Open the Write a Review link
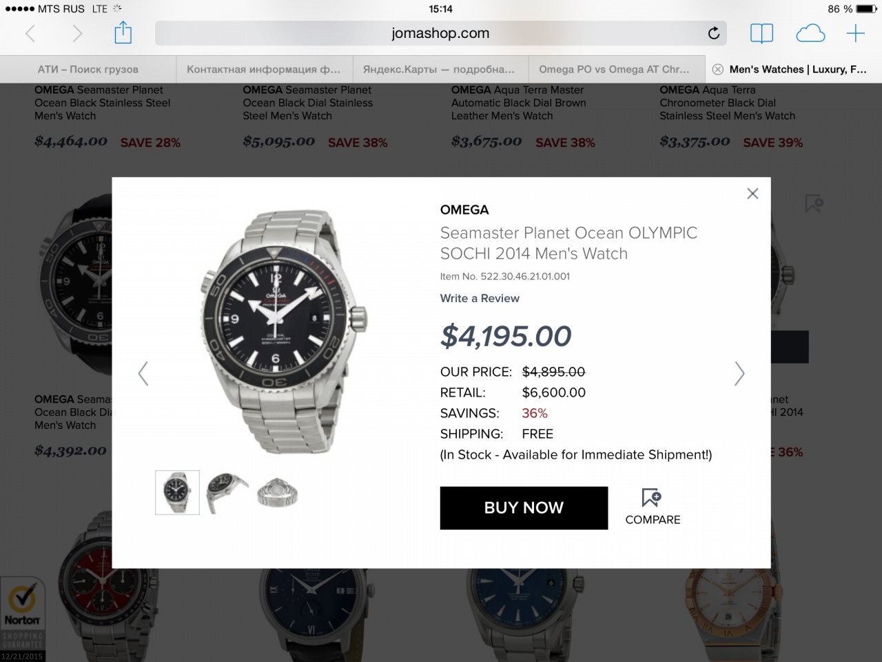 point(480,299)
